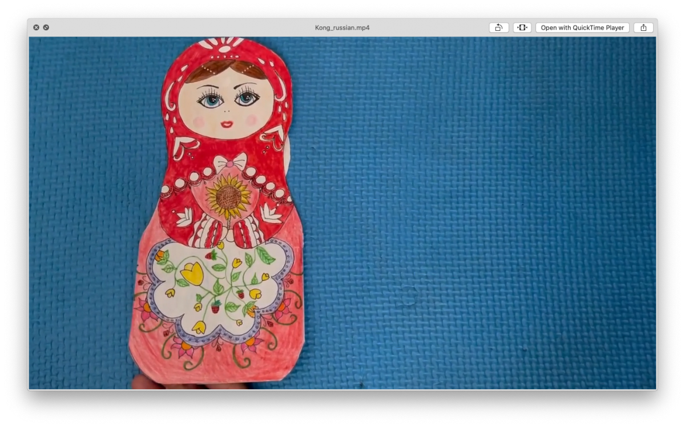The image size is (685, 427).
Task: Open the Share menu
Action: (643, 27)
